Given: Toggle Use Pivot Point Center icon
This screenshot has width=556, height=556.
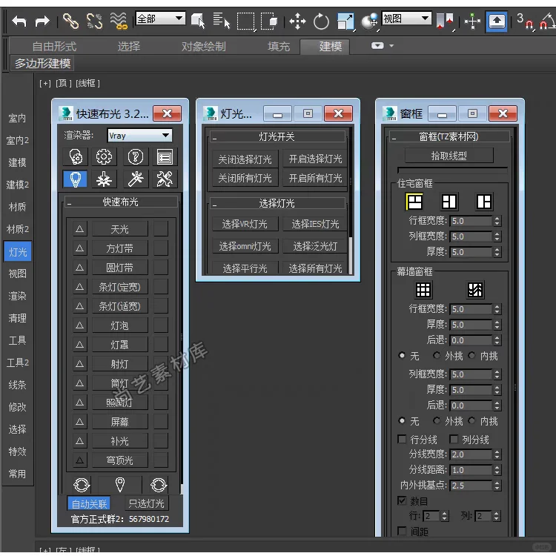Looking at the screenshot, I should pyautogui.click(x=446, y=21).
